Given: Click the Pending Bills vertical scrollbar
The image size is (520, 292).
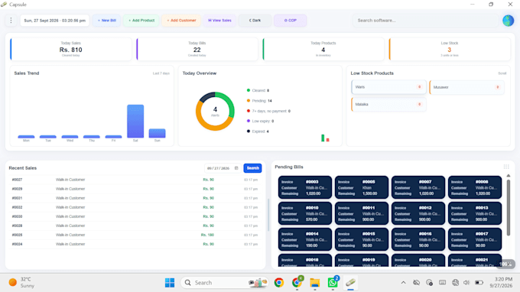Looking at the screenshot, I should (508, 208).
